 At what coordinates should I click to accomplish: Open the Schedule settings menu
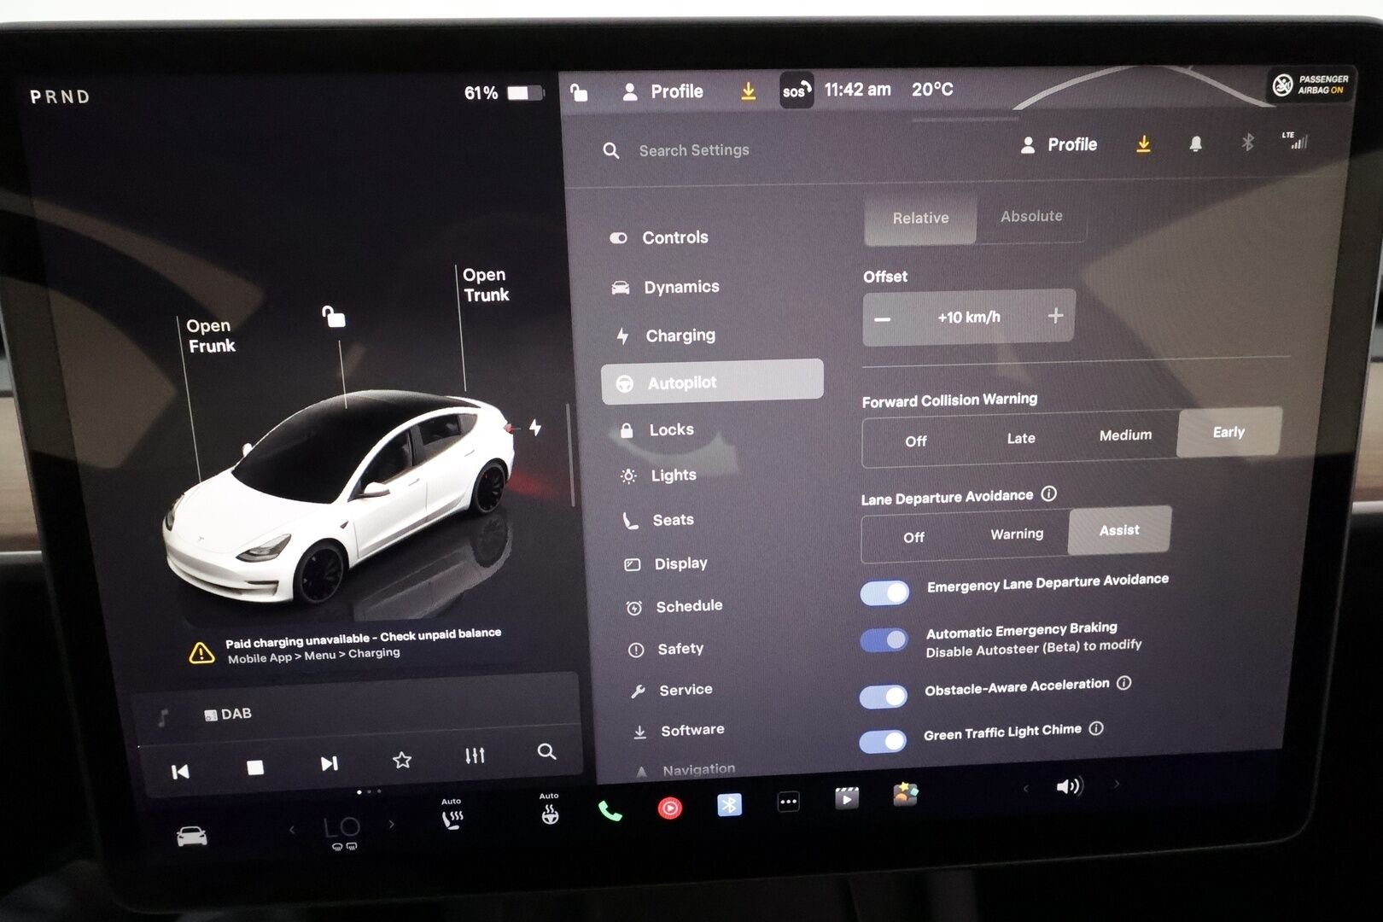click(674, 606)
